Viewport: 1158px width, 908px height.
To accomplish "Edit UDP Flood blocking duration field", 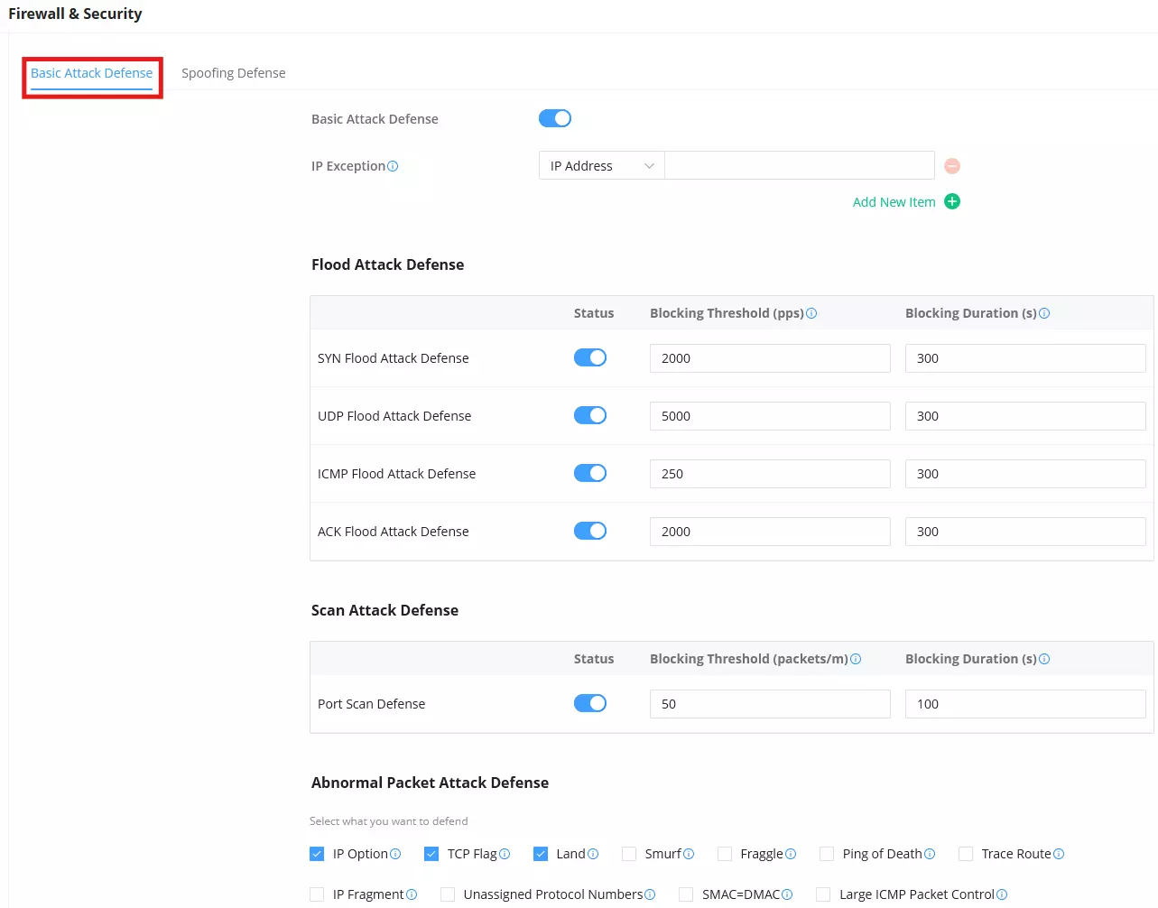I will (1025, 416).
